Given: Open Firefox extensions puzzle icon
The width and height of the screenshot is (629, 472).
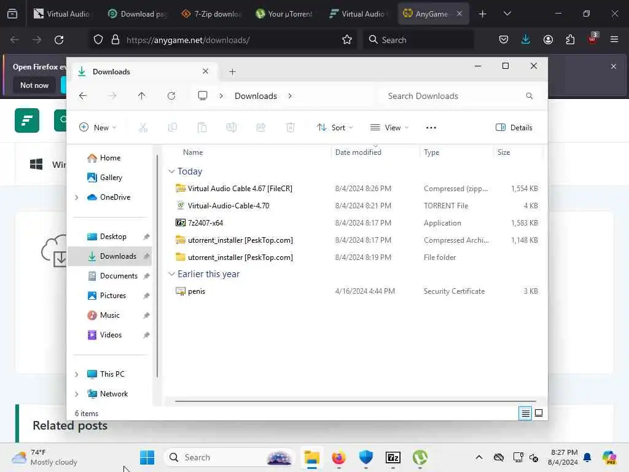Looking at the screenshot, I should pos(570,40).
